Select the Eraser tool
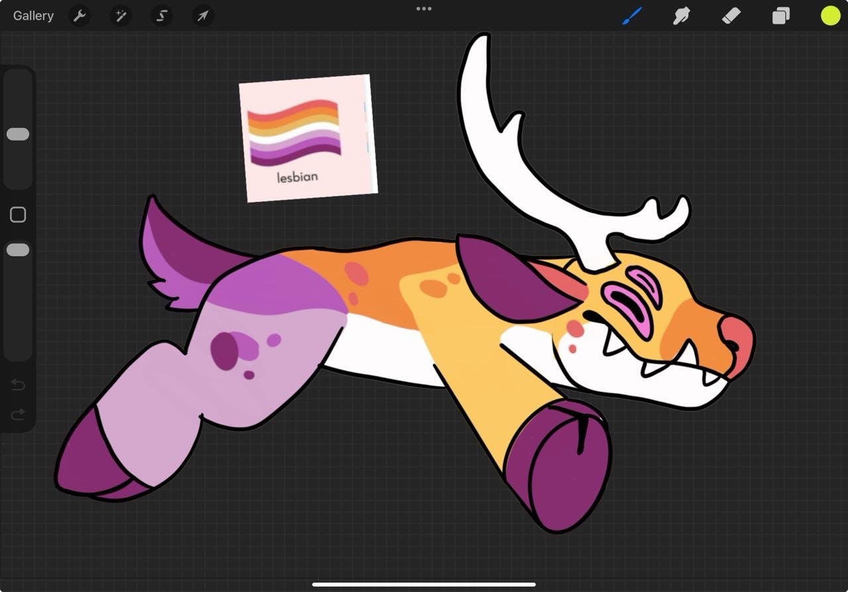The width and height of the screenshot is (848, 592). 730,16
